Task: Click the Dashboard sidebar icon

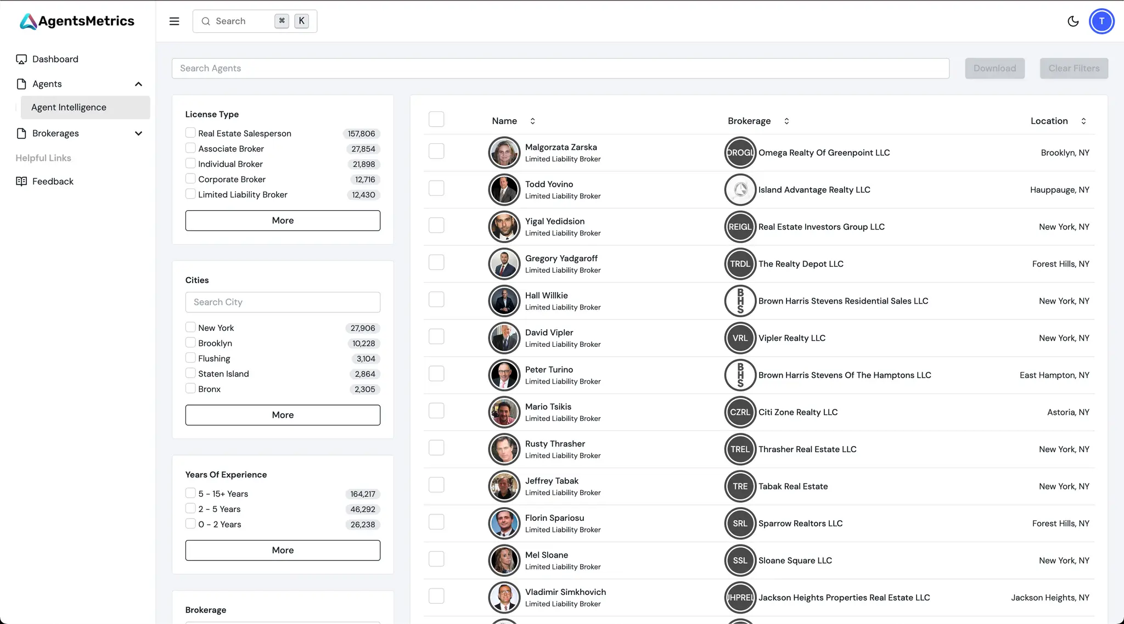Action: pos(21,59)
